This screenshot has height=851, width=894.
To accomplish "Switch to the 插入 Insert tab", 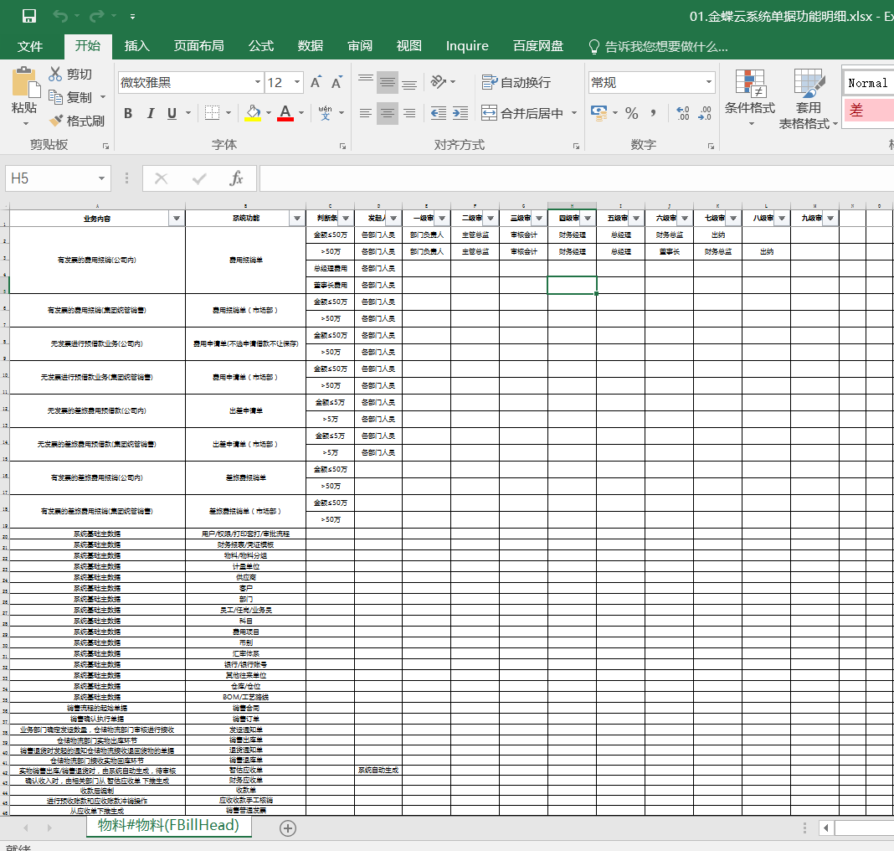I will [x=136, y=46].
